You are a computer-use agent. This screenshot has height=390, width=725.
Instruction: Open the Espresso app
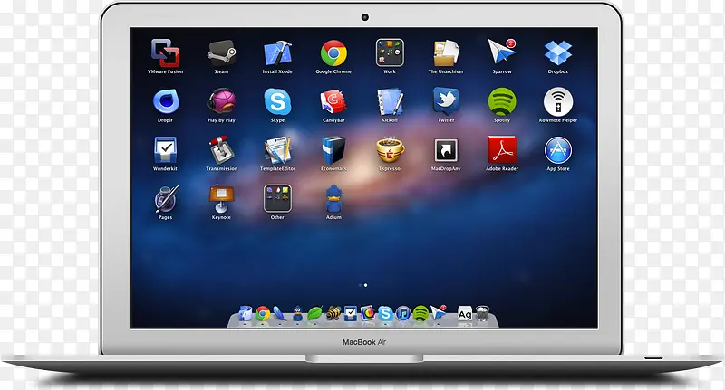tap(390, 150)
